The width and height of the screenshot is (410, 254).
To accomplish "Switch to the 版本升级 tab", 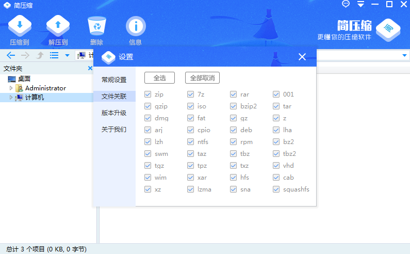I will click(x=114, y=113).
